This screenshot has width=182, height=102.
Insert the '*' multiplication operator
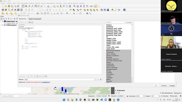32,76
